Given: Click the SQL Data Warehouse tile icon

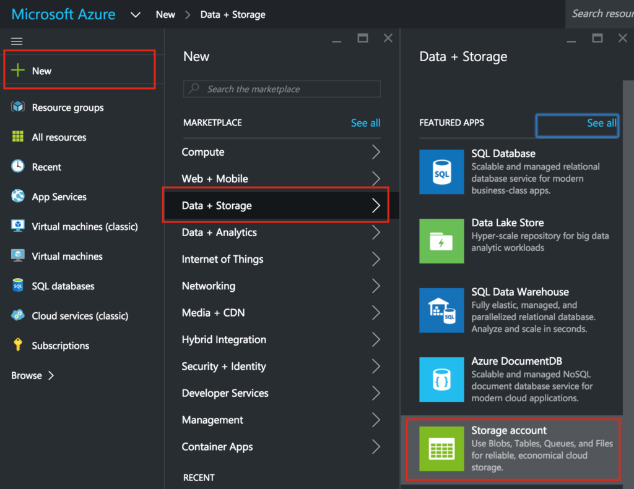Looking at the screenshot, I should (441, 310).
